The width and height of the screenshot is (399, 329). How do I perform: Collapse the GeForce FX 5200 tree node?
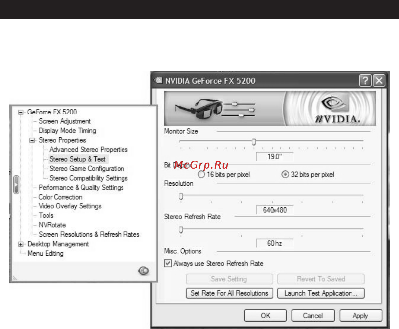click(x=21, y=112)
